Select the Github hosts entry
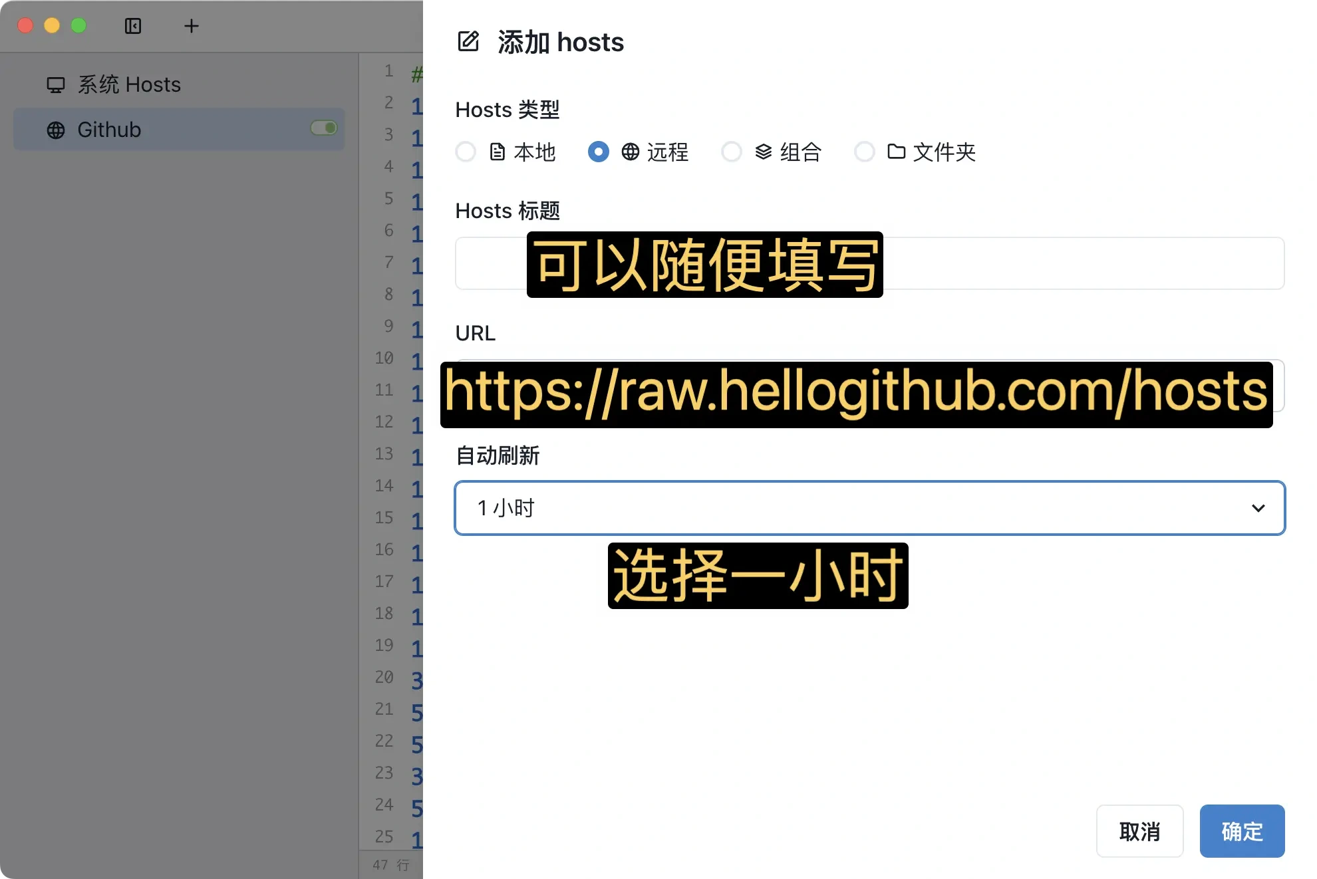1317x879 pixels. tap(179, 129)
